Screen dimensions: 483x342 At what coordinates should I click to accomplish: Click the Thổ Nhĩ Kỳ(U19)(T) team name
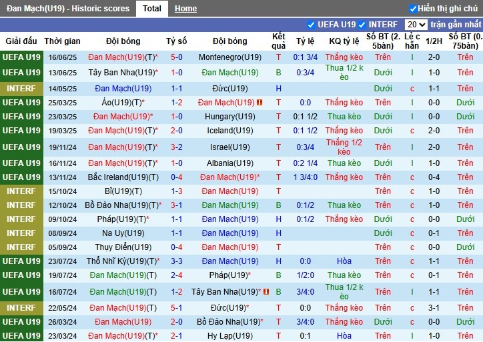pos(123,261)
